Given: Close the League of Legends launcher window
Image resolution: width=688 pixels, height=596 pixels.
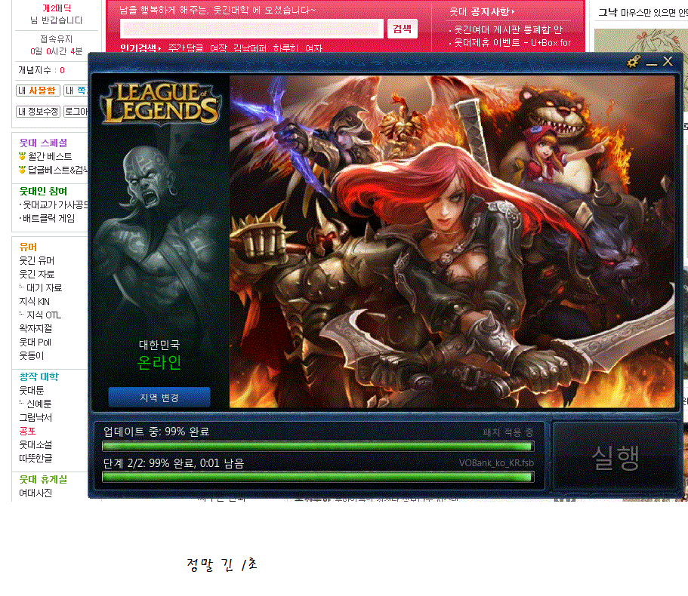Looking at the screenshot, I should 668,61.
